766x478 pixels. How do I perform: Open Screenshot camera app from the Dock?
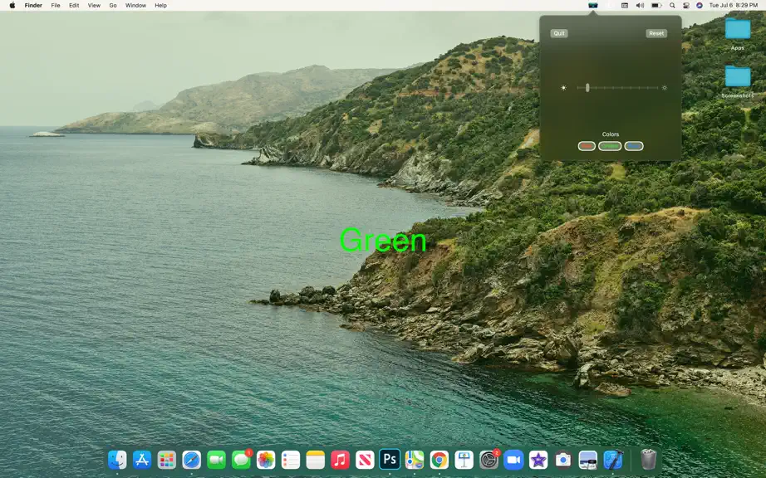pos(563,460)
